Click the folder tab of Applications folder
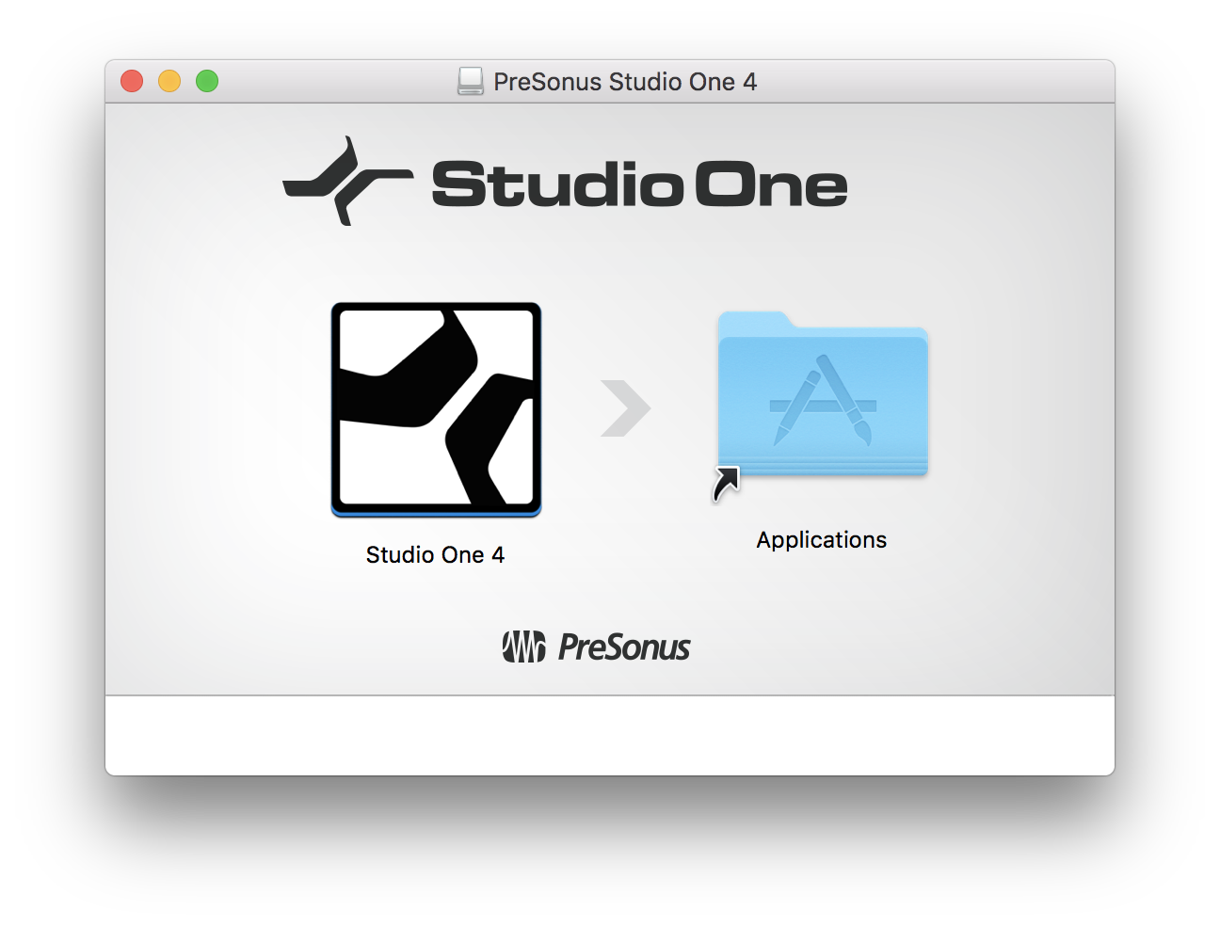The height and width of the screenshot is (926, 1220). tap(753, 321)
